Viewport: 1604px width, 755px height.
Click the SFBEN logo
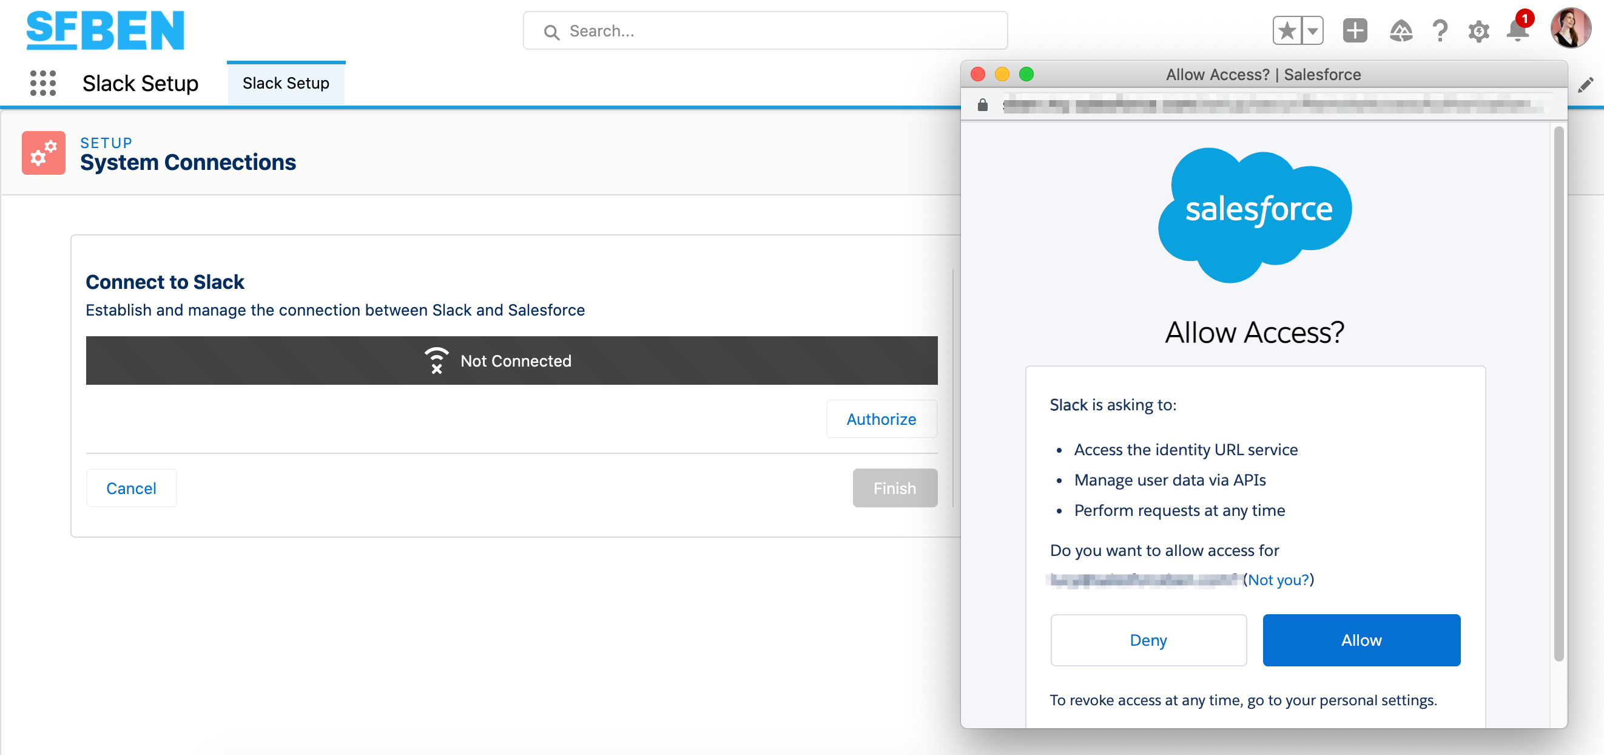105,30
